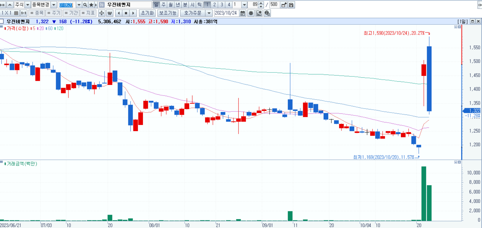Select the 월 monthly period tab
Viewport: 482px width, 228px height.
(171, 5)
